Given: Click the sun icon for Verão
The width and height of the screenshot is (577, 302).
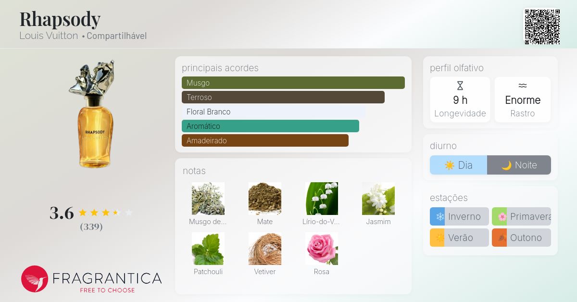Looking at the screenshot, I should click(x=439, y=238).
